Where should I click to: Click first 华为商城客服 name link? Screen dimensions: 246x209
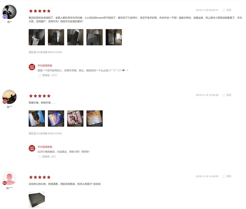pos(45,66)
